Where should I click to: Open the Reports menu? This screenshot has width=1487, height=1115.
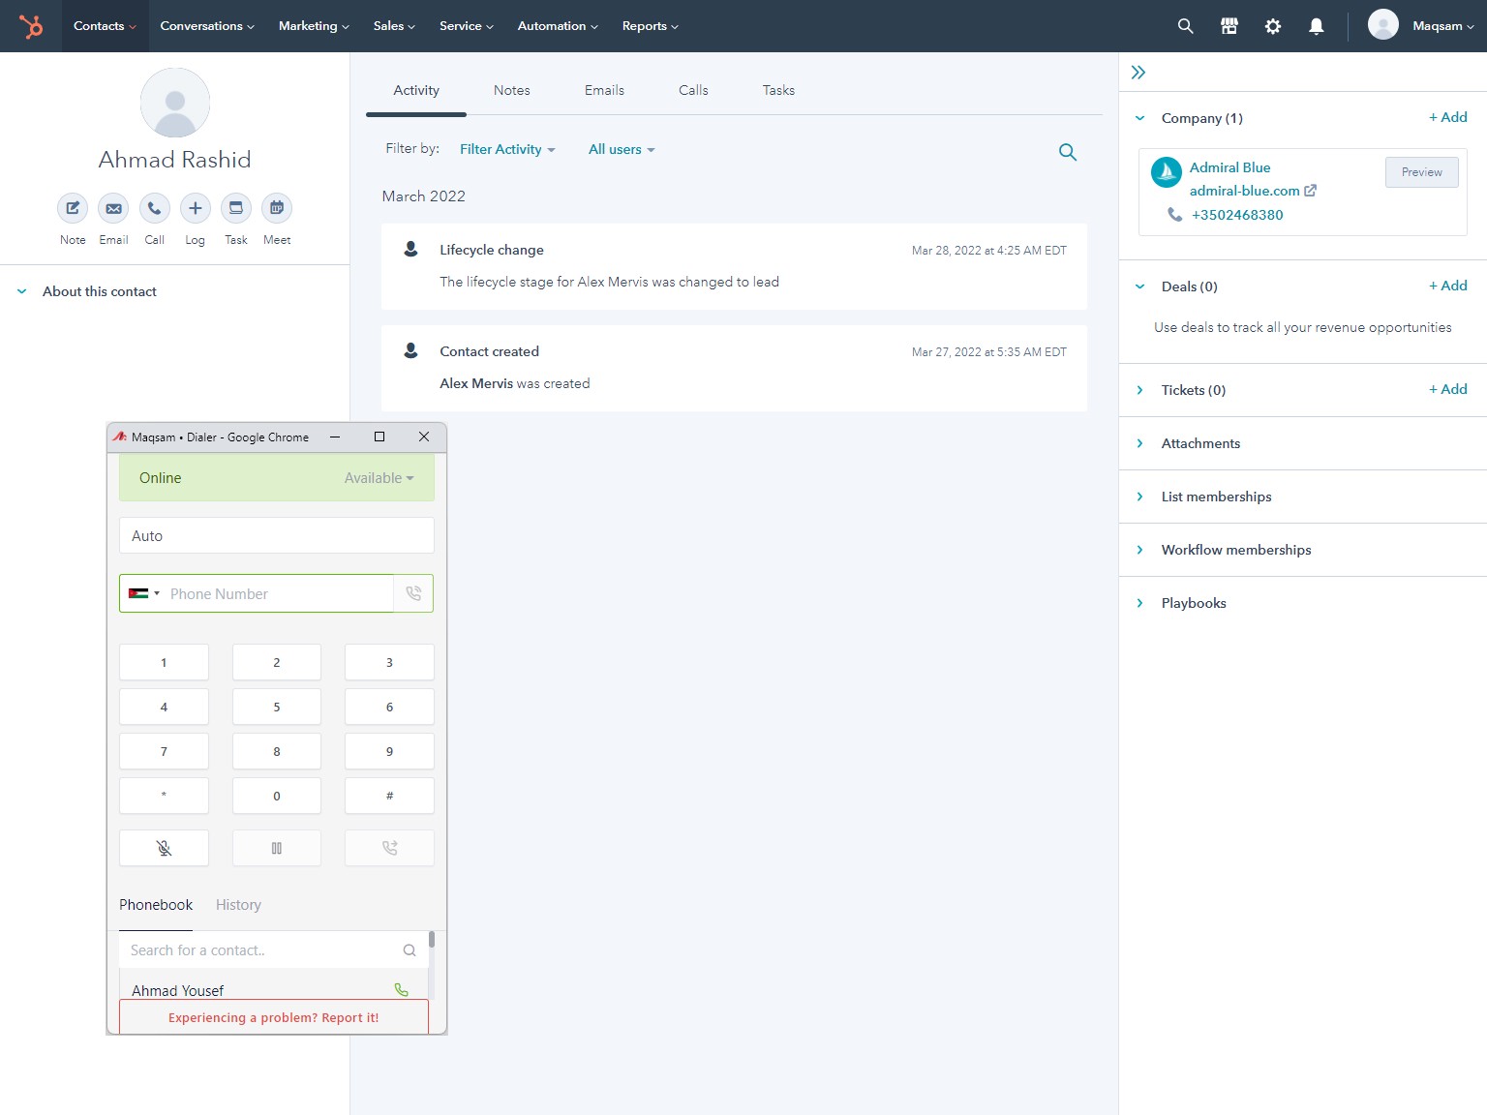650,26
